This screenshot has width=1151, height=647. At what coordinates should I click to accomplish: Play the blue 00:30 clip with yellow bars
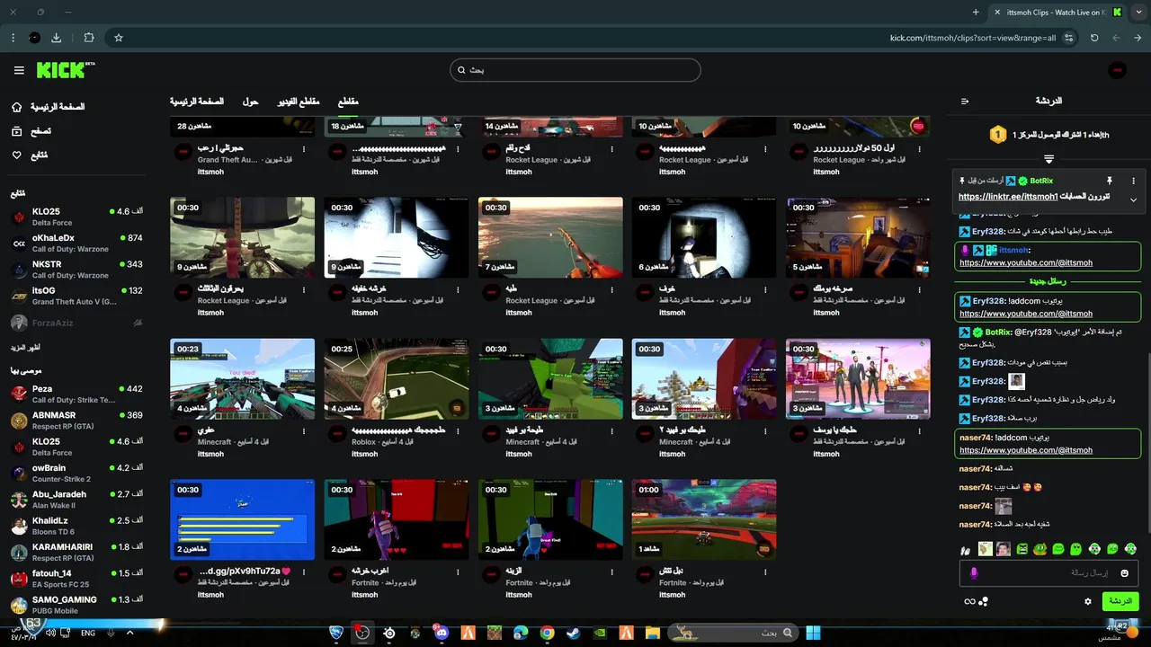[242, 519]
